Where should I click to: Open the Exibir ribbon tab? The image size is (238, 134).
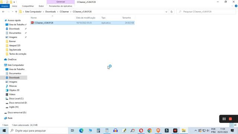tap(41, 6)
